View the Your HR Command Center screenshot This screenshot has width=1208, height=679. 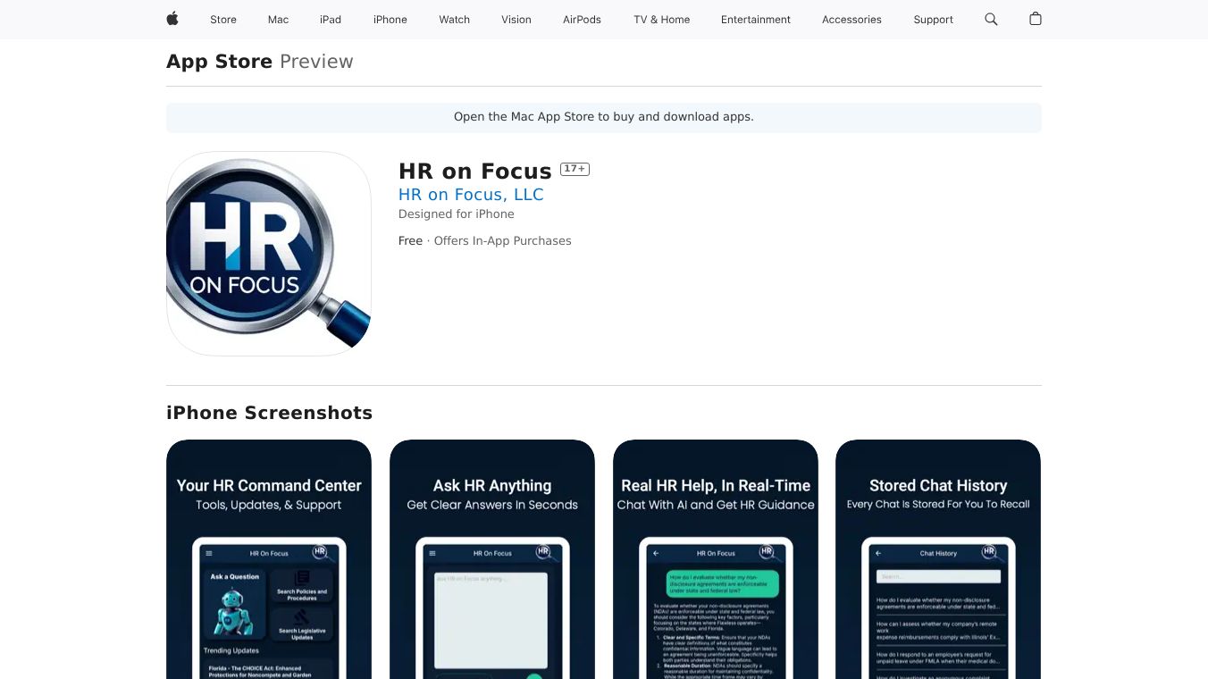pos(269,559)
